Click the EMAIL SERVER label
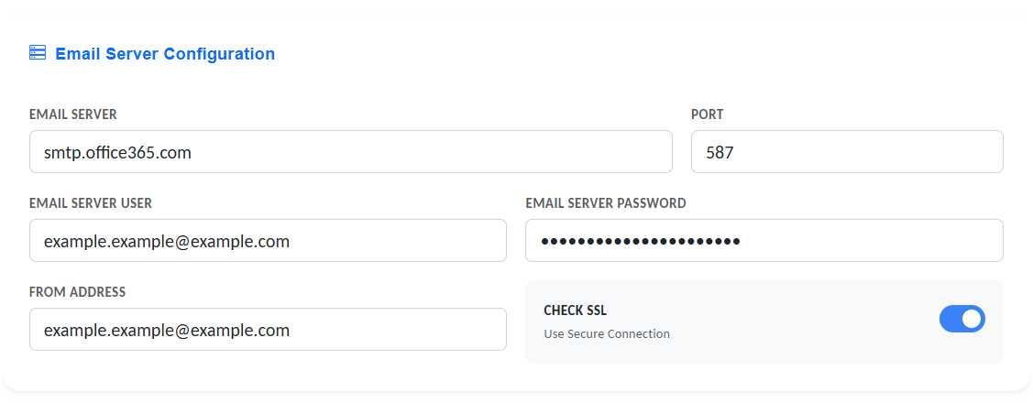 tap(73, 114)
